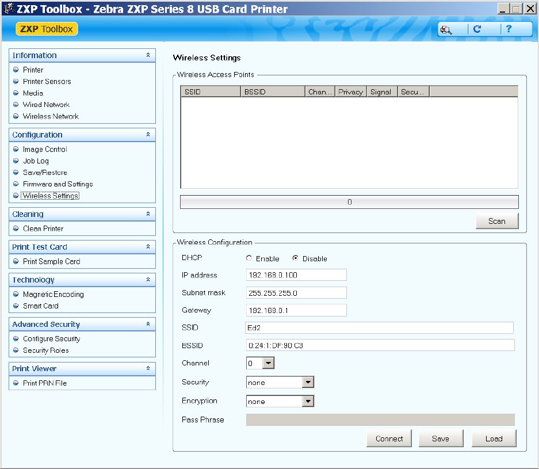Click the Connect button
539x469 pixels.
click(389, 439)
